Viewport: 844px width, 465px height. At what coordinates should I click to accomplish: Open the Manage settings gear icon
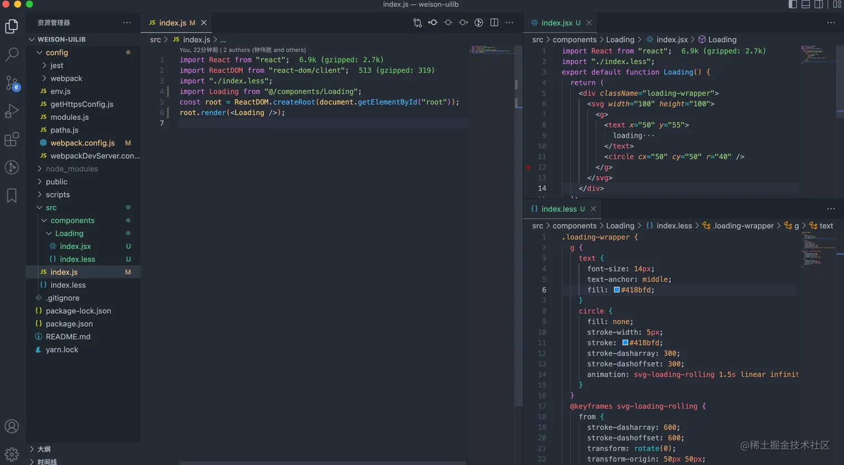click(x=12, y=454)
